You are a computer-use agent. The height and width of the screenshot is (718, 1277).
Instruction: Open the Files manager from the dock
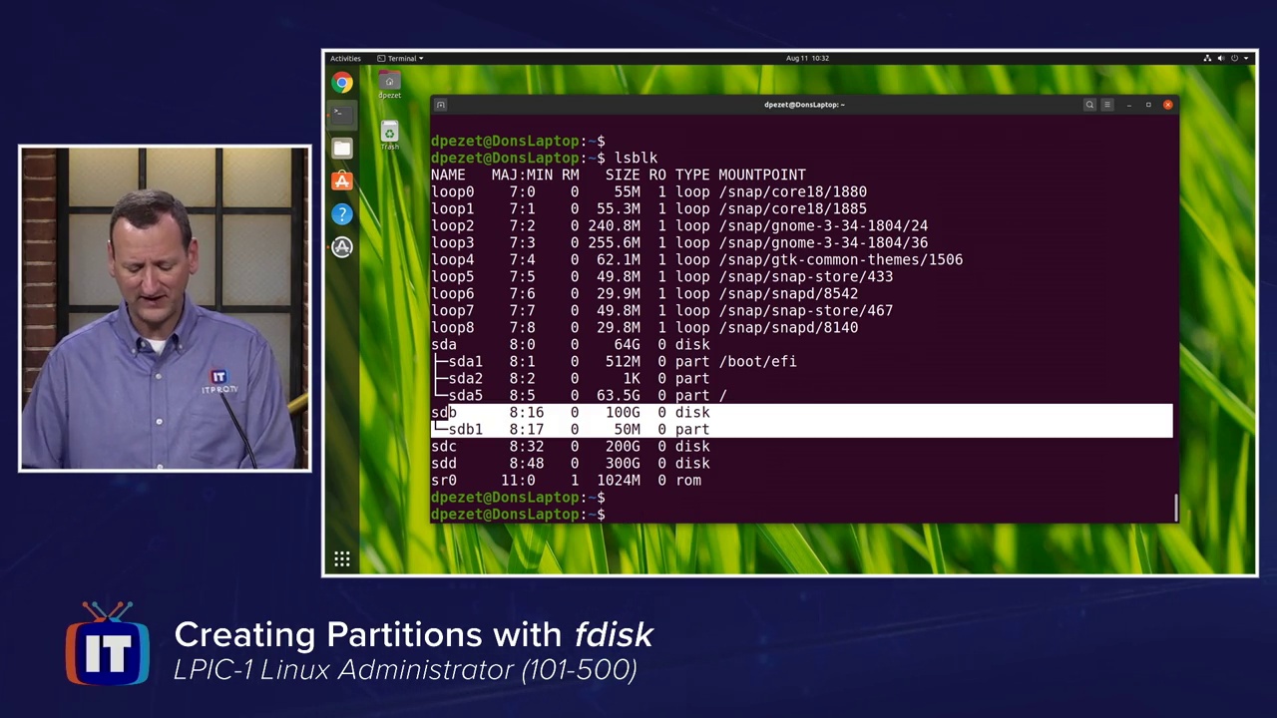[342, 149]
